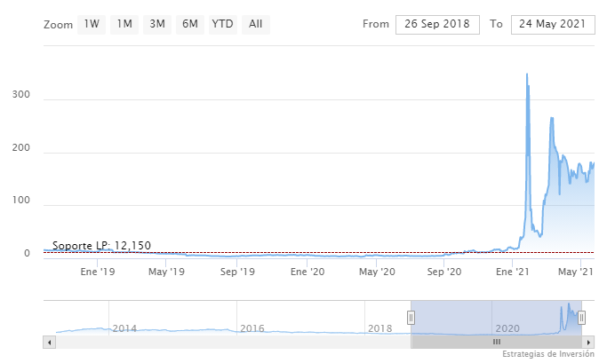Click the shaded navigator selection window

tap(480, 318)
